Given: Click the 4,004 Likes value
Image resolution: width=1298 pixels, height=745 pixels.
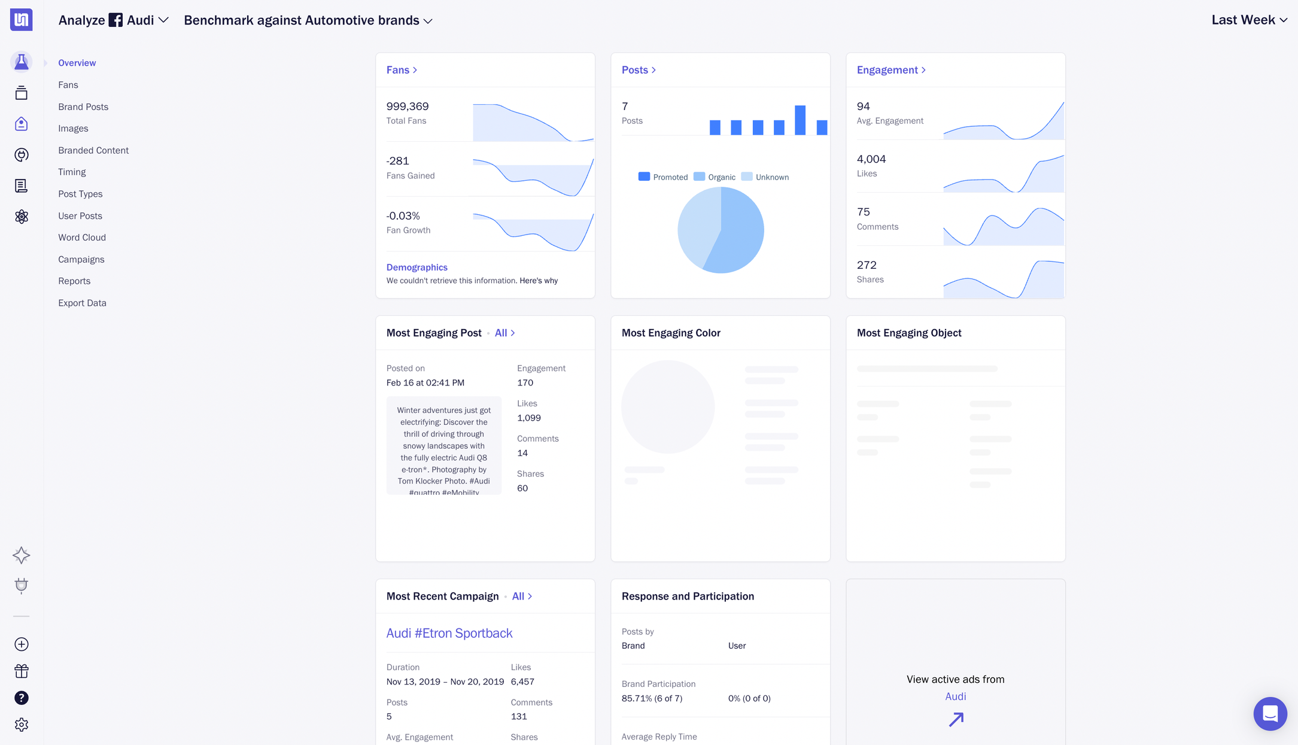Looking at the screenshot, I should point(871,159).
